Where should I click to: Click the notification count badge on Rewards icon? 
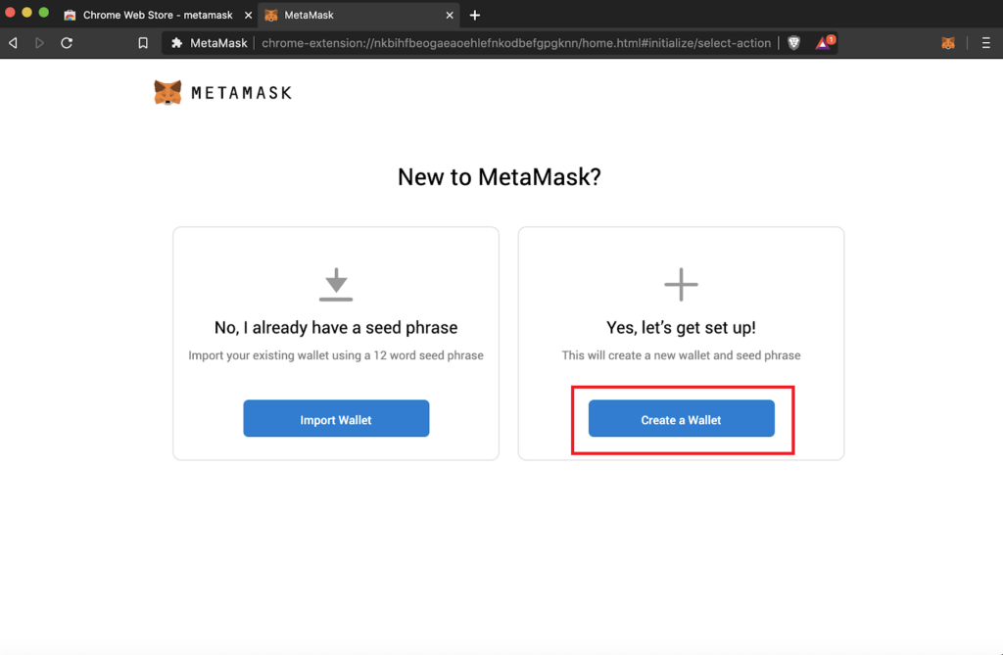coord(830,38)
